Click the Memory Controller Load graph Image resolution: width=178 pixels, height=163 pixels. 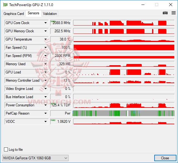point(124,80)
